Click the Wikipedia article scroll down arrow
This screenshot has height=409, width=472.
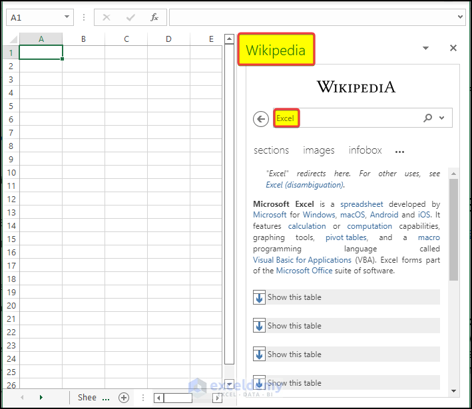(453, 390)
